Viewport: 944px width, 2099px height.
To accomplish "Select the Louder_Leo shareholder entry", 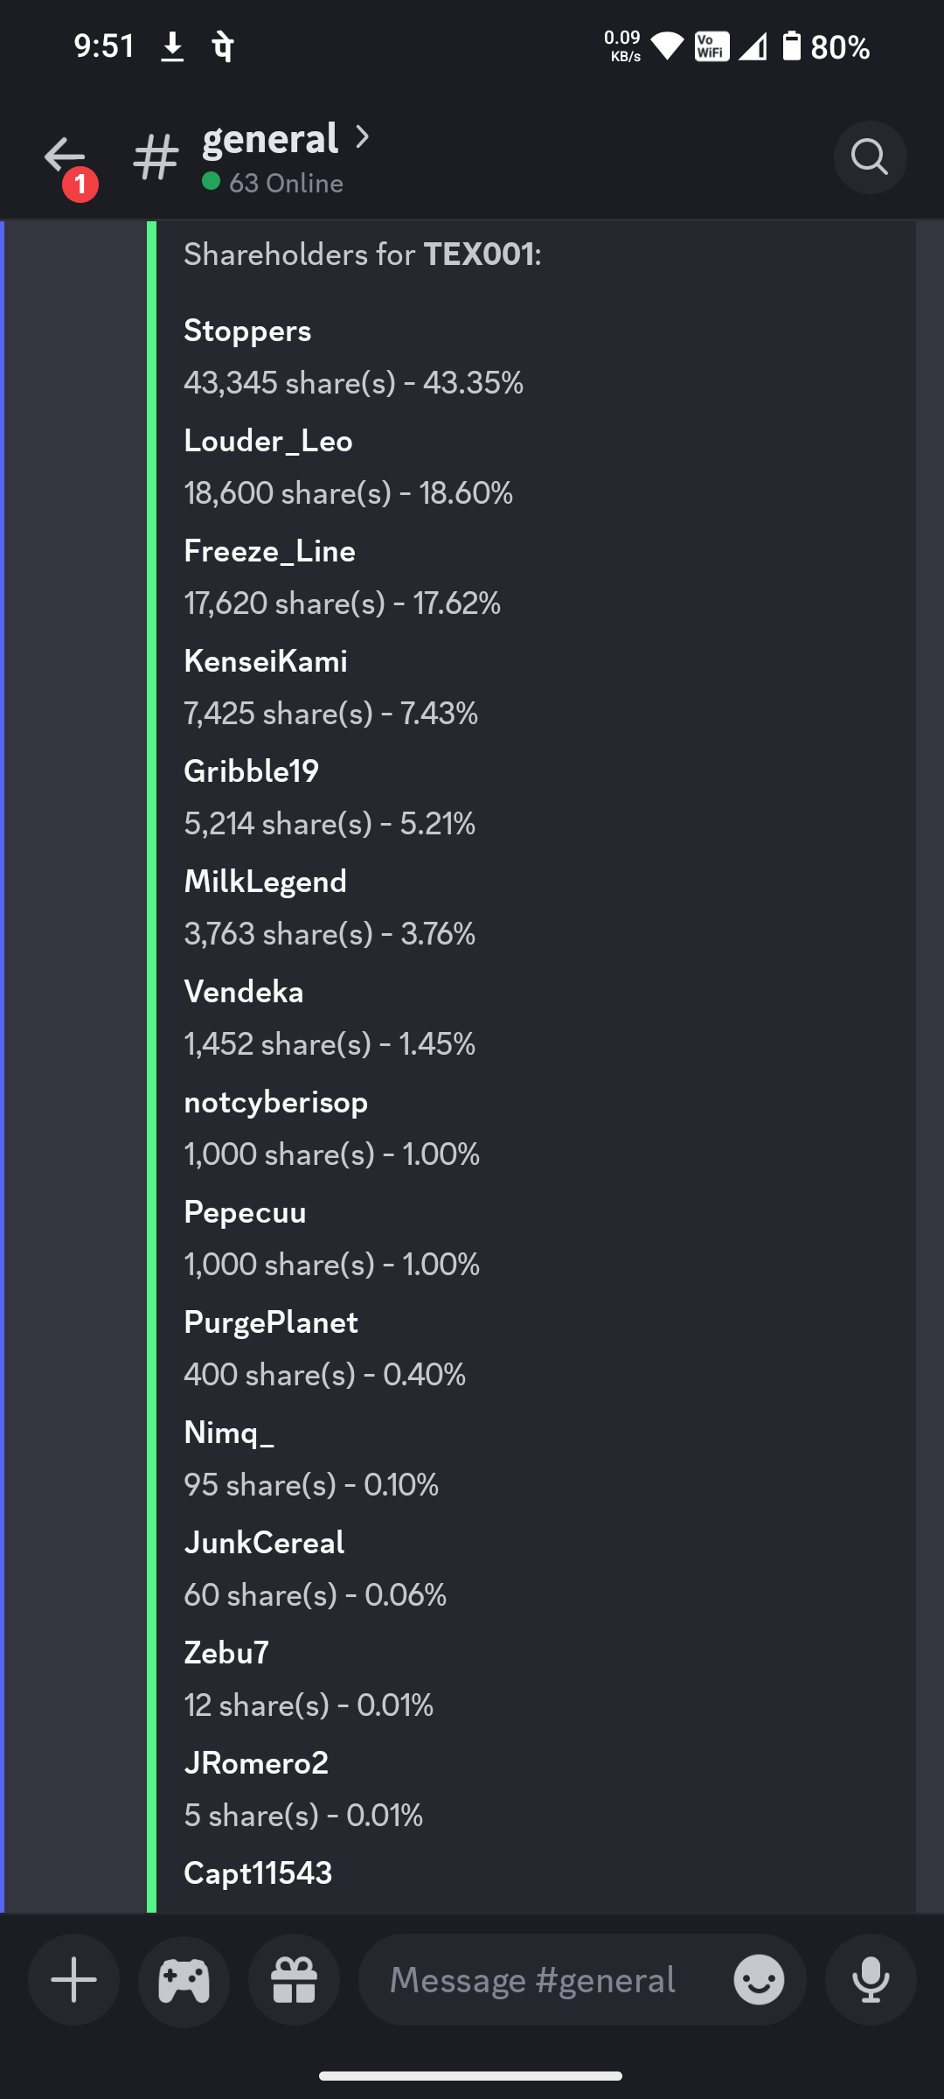I will click(x=268, y=441).
